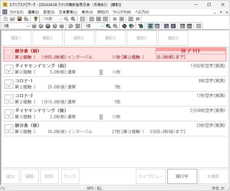The width and height of the screenshot is (230, 191).
Task: Toggle checkbox for コロナ-2 row
Action: pyautogui.click(x=9, y=99)
